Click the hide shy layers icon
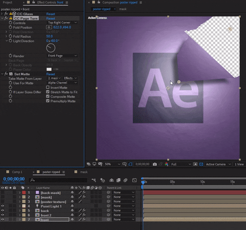 point(111,180)
